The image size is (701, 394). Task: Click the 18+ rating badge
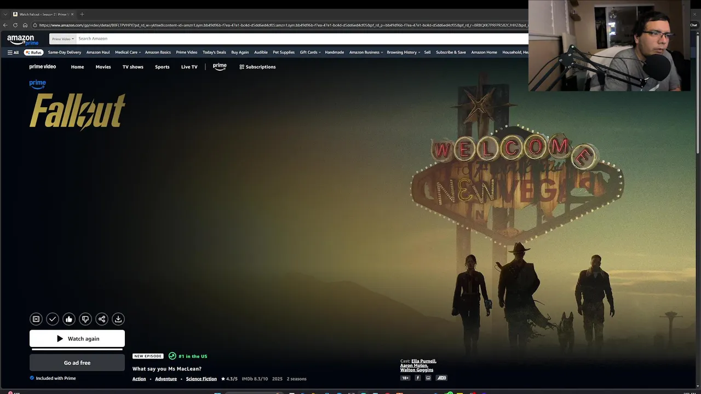[x=405, y=378]
